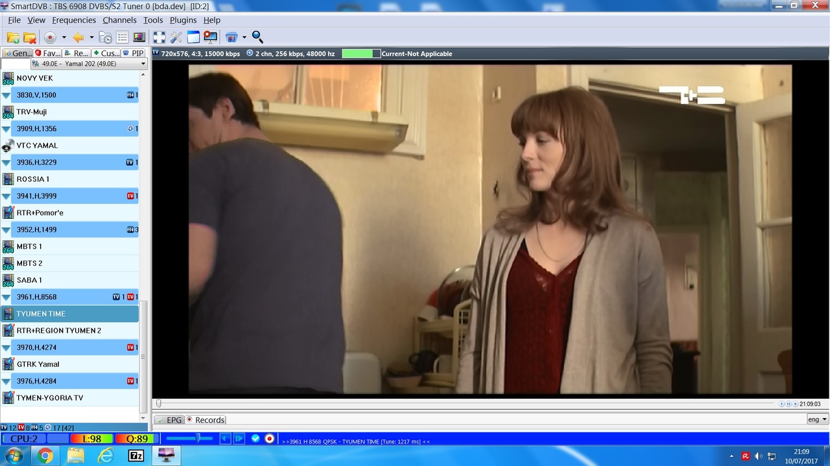Click the video seek bar handle
This screenshot has width=830, height=466.
pyautogui.click(x=158, y=403)
